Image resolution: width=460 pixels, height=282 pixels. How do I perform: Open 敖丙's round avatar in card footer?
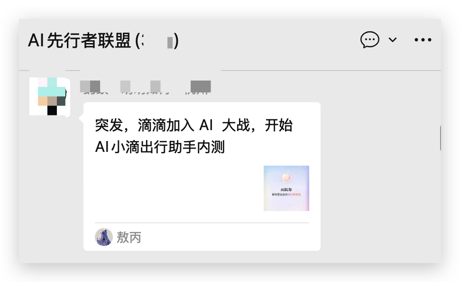pos(103,237)
